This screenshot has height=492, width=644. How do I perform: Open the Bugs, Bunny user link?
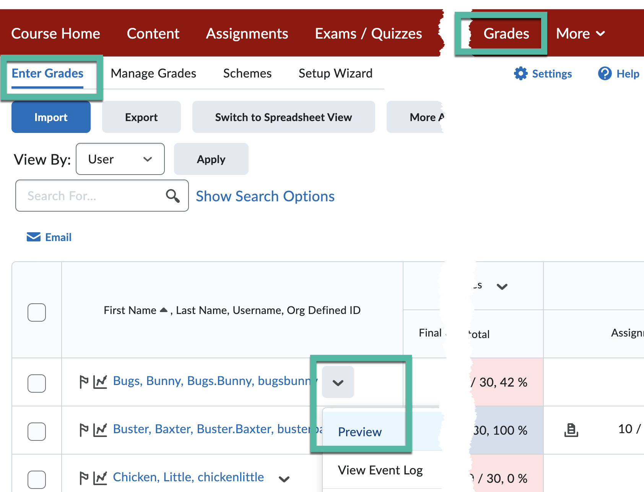(x=215, y=381)
